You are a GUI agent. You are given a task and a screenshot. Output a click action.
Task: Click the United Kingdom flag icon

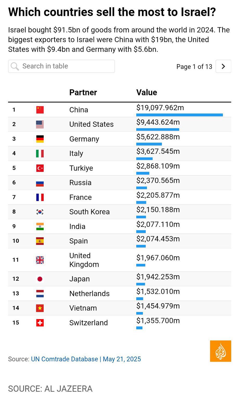[40, 260]
